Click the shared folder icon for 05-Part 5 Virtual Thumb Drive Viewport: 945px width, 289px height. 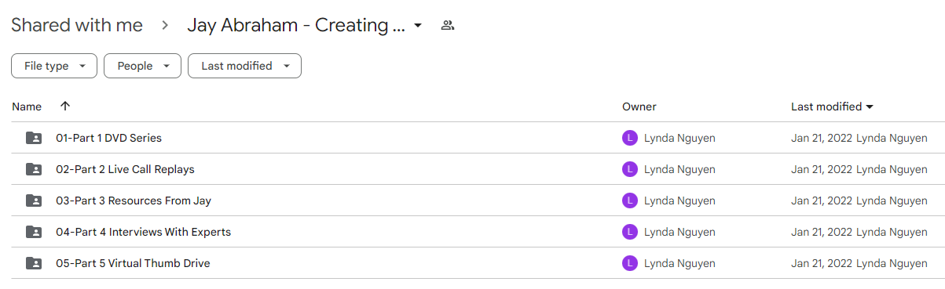pyautogui.click(x=34, y=263)
